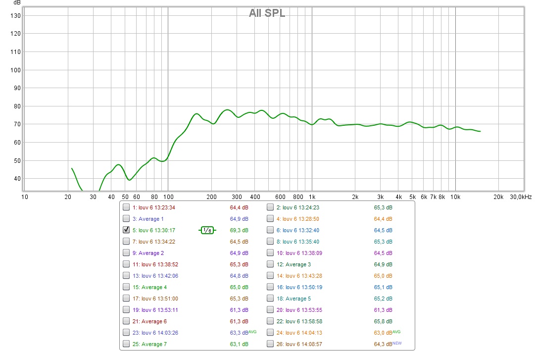This screenshot has width=535, height=351.
Task: Check the Average 5 trace box
Action: tap(270, 299)
